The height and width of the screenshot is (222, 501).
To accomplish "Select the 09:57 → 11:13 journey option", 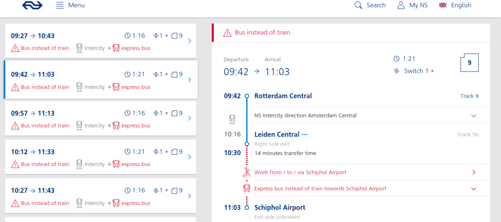I will [x=101, y=119].
